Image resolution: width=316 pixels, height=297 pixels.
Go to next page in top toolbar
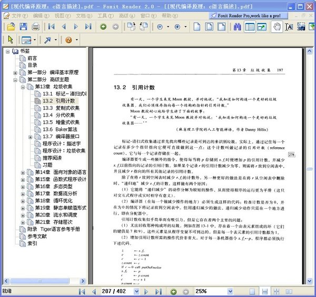[x=76, y=26]
